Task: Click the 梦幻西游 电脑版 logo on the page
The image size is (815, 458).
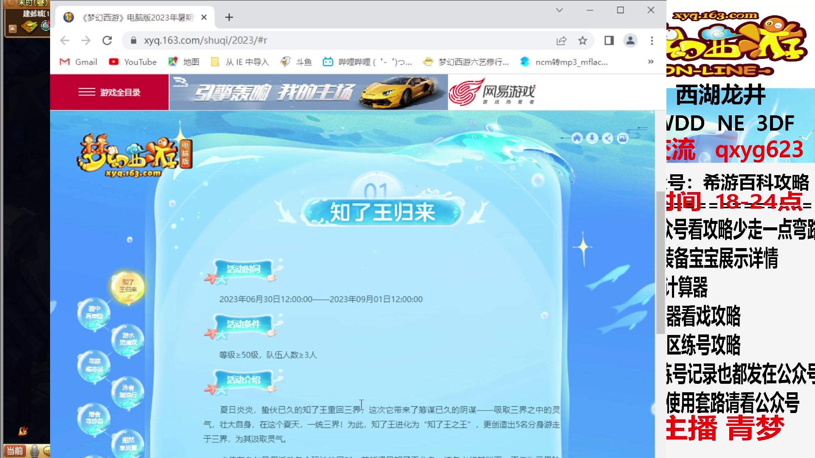Action: click(134, 155)
